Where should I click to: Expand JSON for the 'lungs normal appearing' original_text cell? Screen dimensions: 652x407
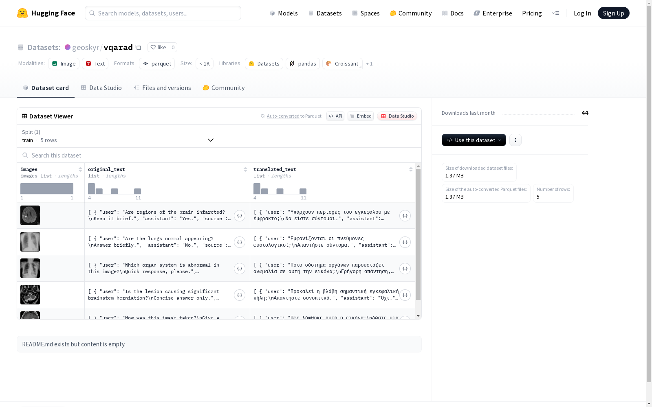tap(240, 242)
